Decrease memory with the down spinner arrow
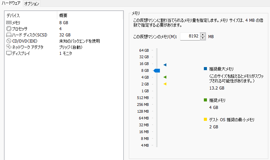This screenshot has width=270, height=160. pos(203,38)
